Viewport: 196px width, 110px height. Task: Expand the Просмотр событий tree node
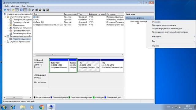[8, 22]
